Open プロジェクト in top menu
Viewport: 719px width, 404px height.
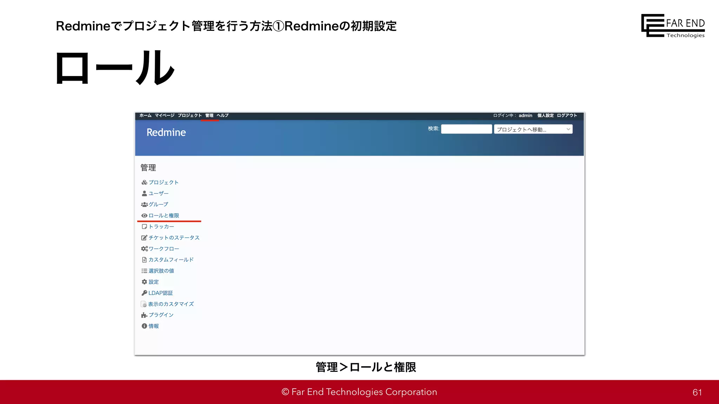click(x=190, y=115)
